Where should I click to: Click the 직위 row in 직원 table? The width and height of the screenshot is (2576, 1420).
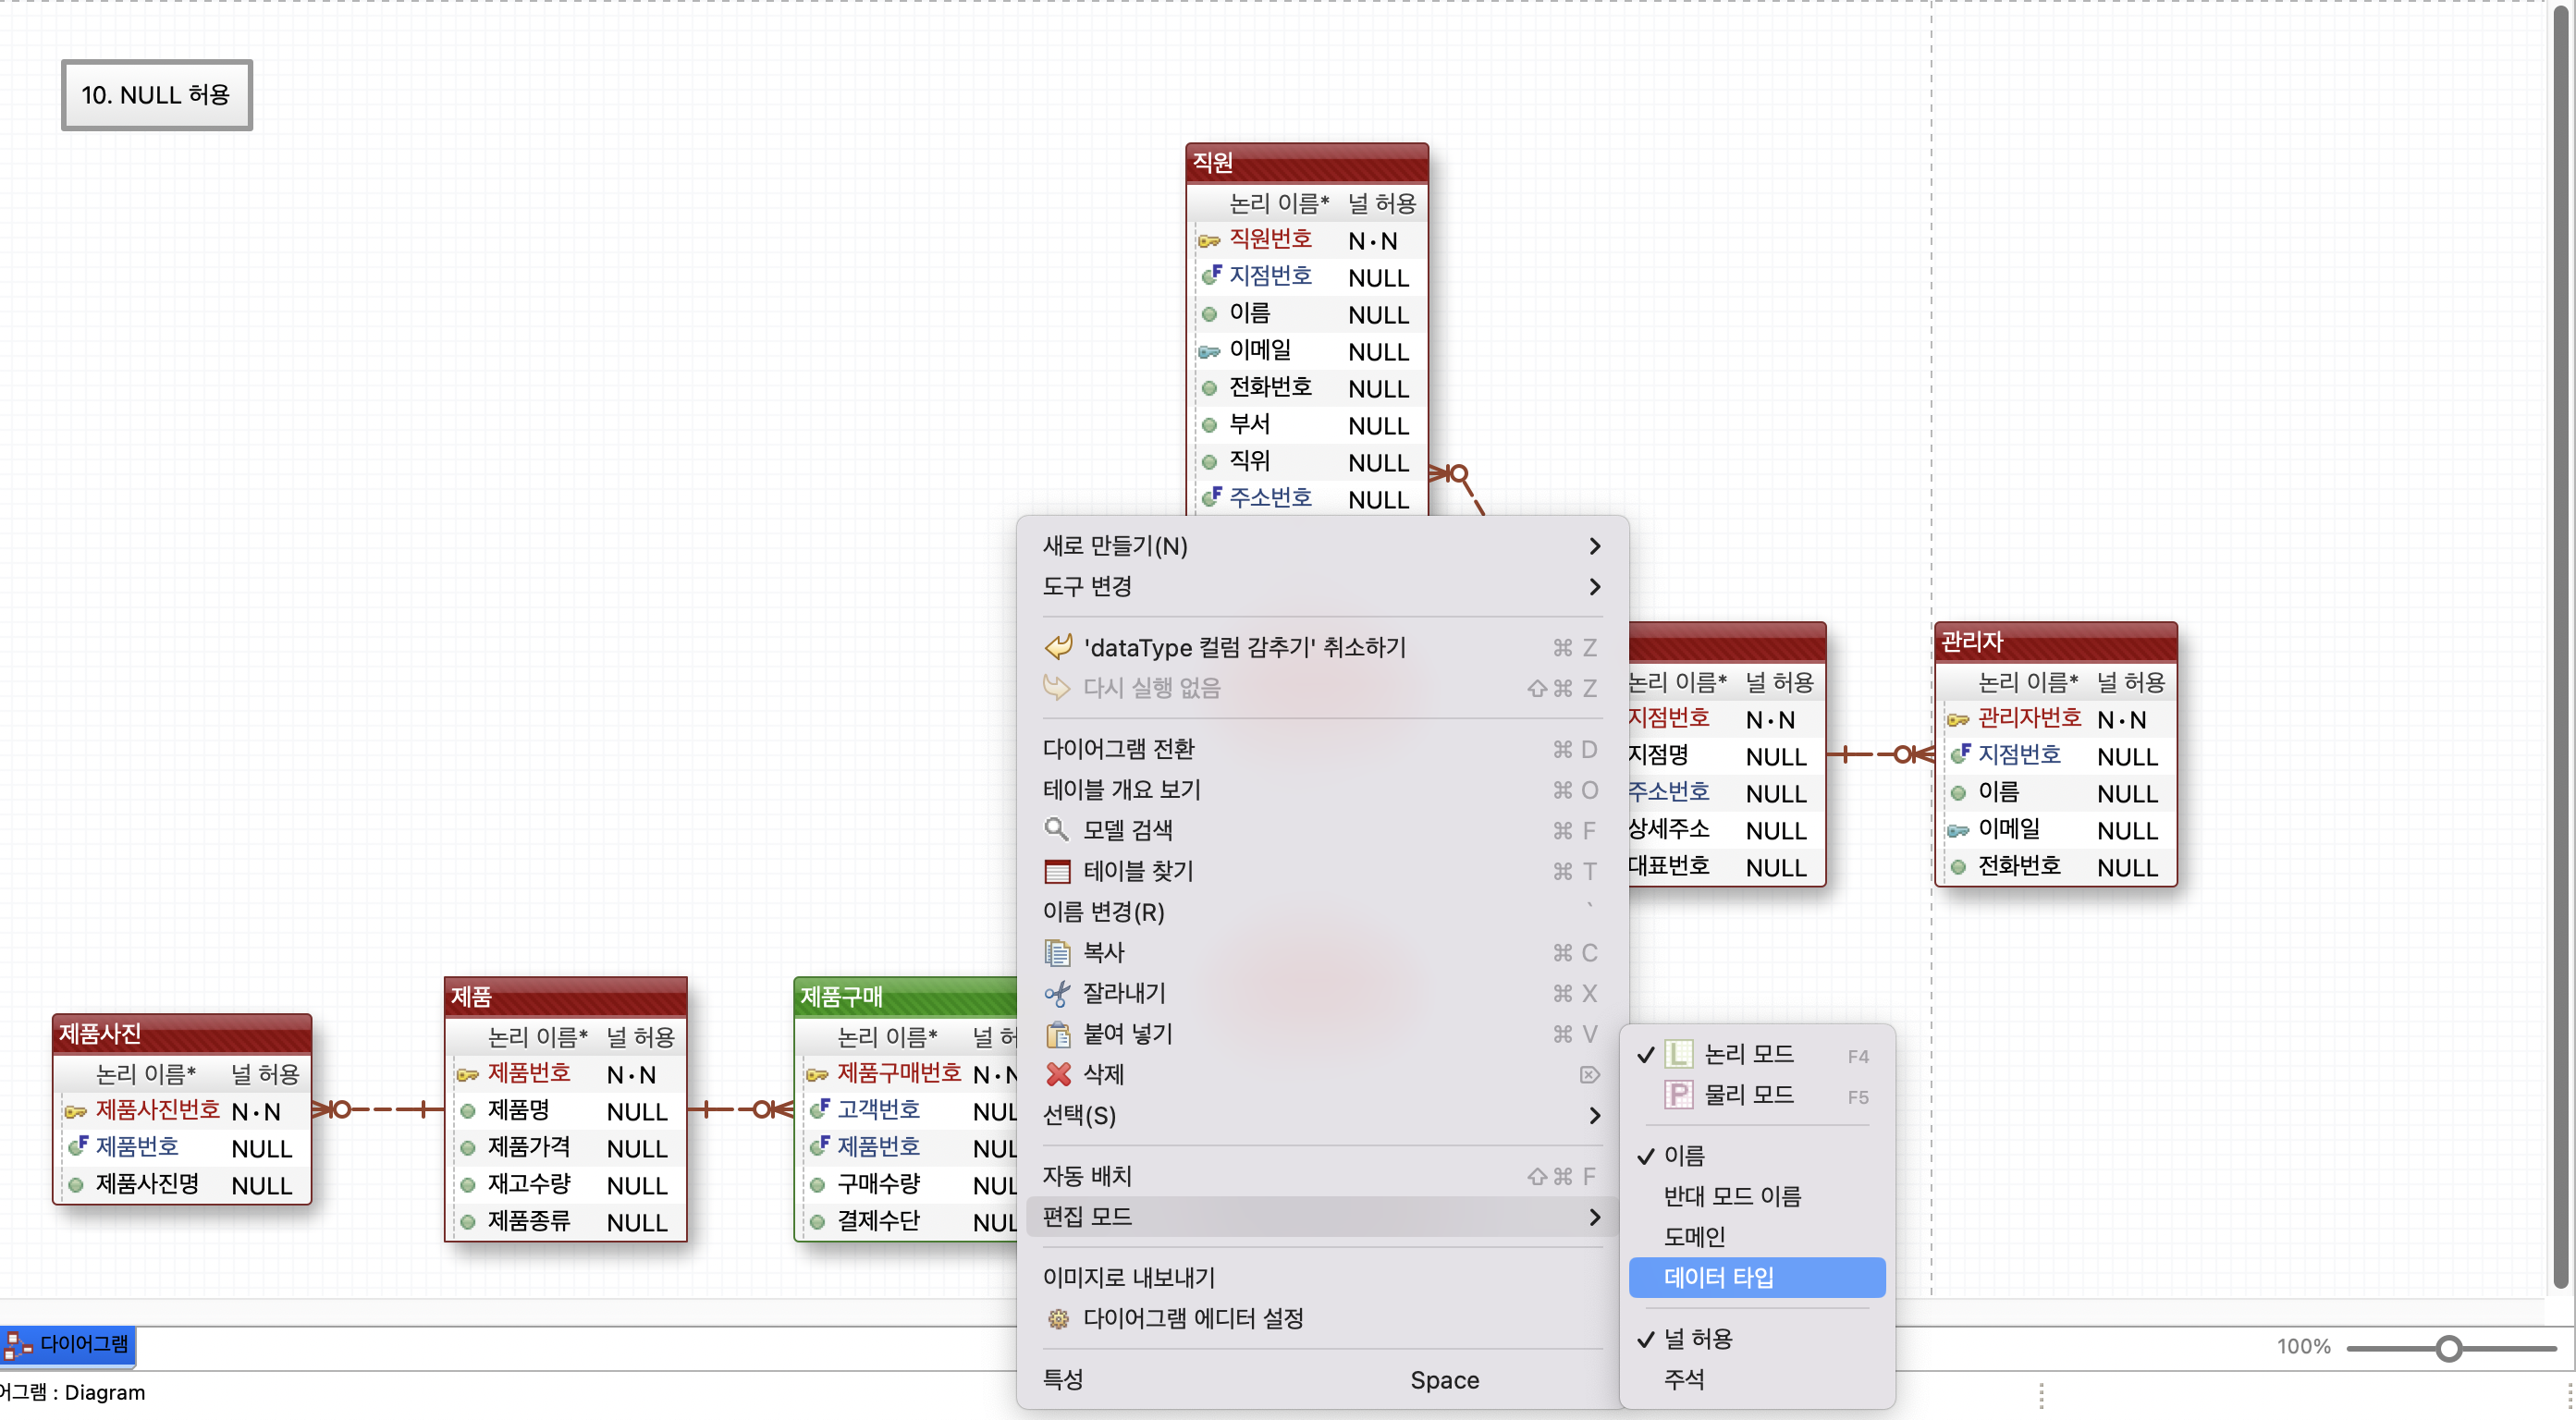coord(1307,462)
